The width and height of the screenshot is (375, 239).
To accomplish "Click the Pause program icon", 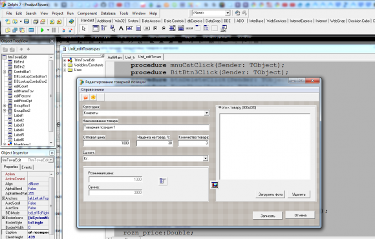I will 54,30.
